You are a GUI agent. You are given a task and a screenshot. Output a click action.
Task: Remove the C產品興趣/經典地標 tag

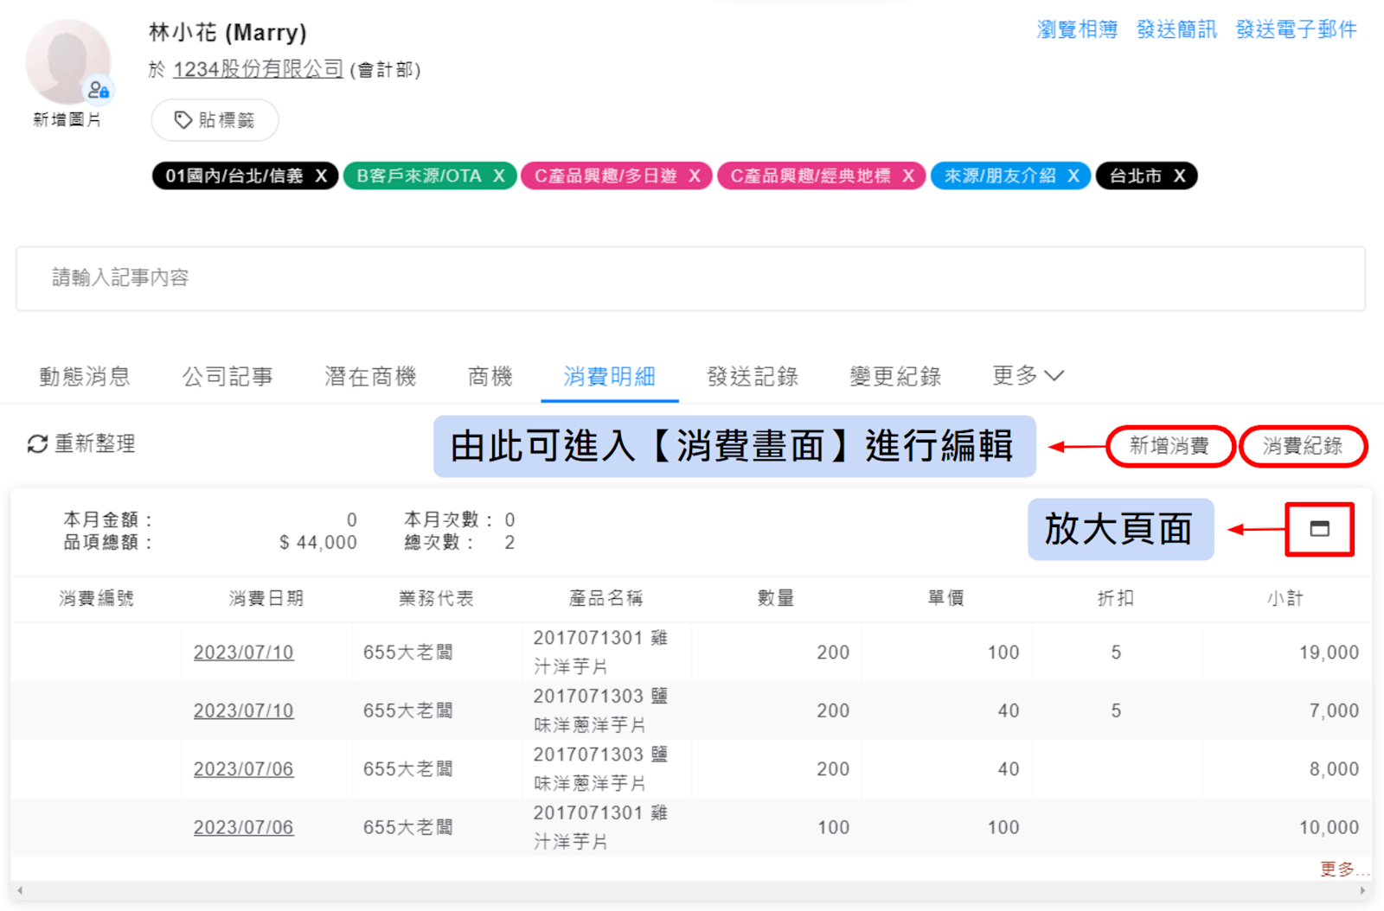(908, 176)
